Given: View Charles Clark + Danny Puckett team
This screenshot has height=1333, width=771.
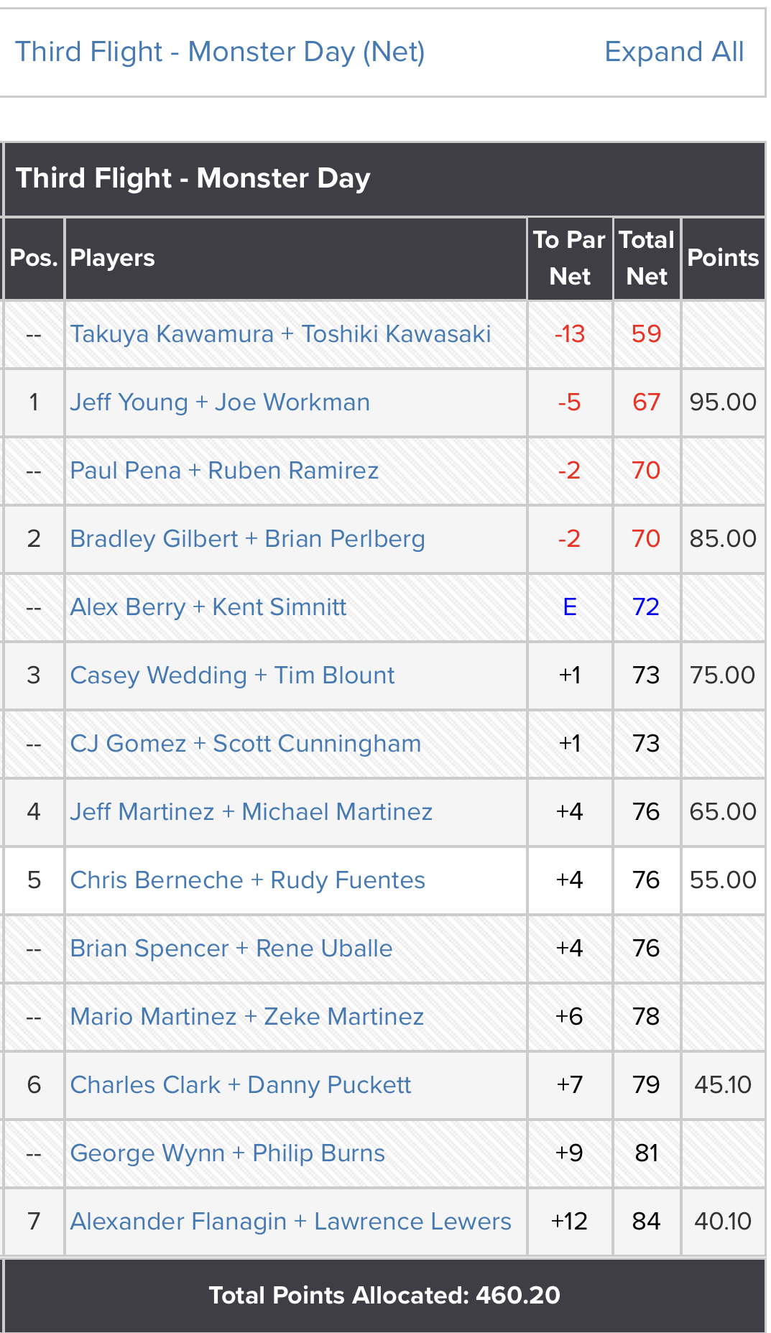Looking at the screenshot, I should coord(241,1085).
